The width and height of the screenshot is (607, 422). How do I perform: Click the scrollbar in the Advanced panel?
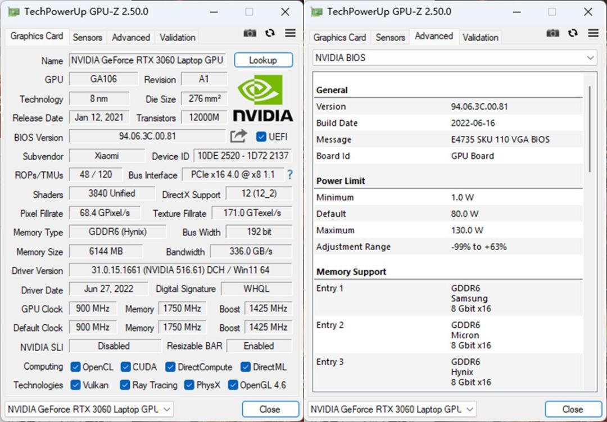pos(590,129)
